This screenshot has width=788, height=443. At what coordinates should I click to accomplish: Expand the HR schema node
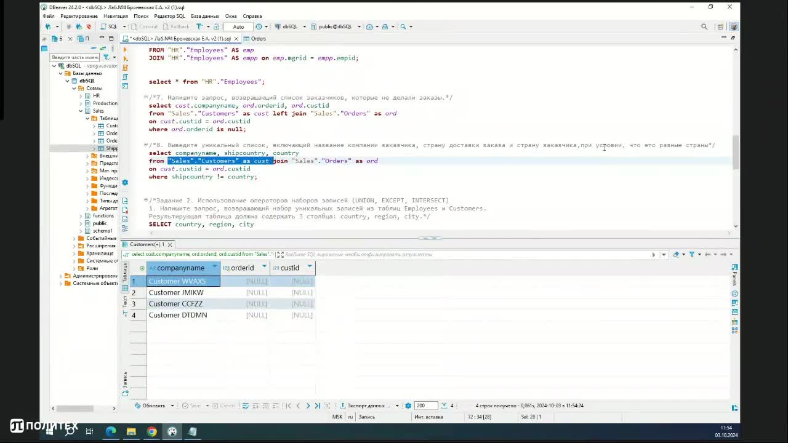[x=80, y=96]
